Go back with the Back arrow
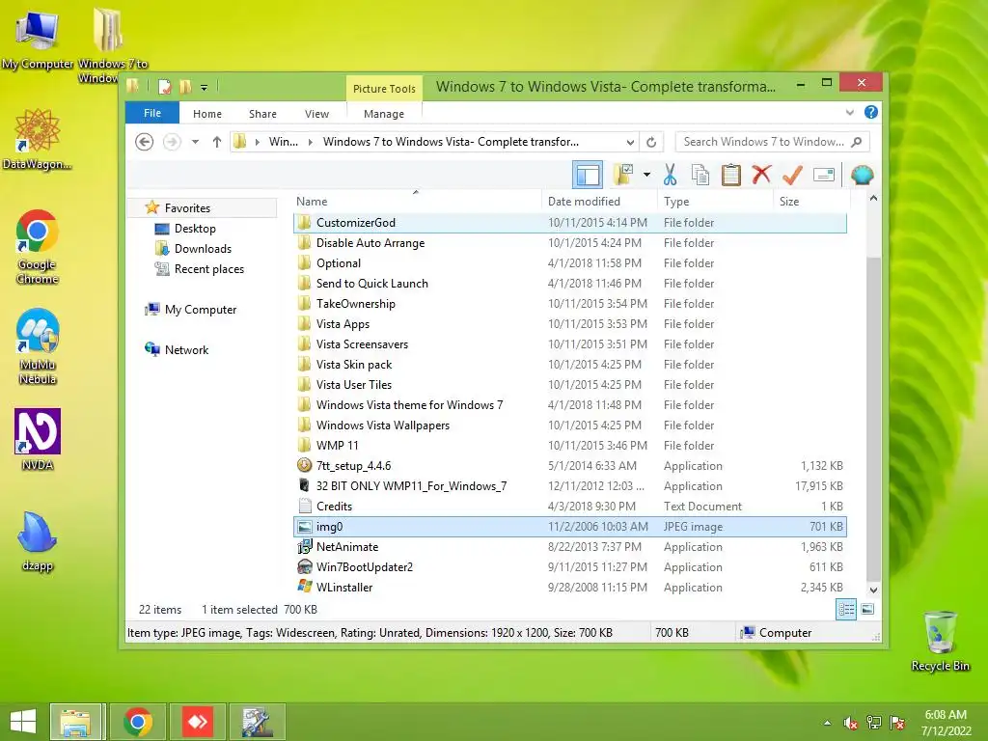Screen dimensions: 988x741 pyautogui.click(x=145, y=142)
